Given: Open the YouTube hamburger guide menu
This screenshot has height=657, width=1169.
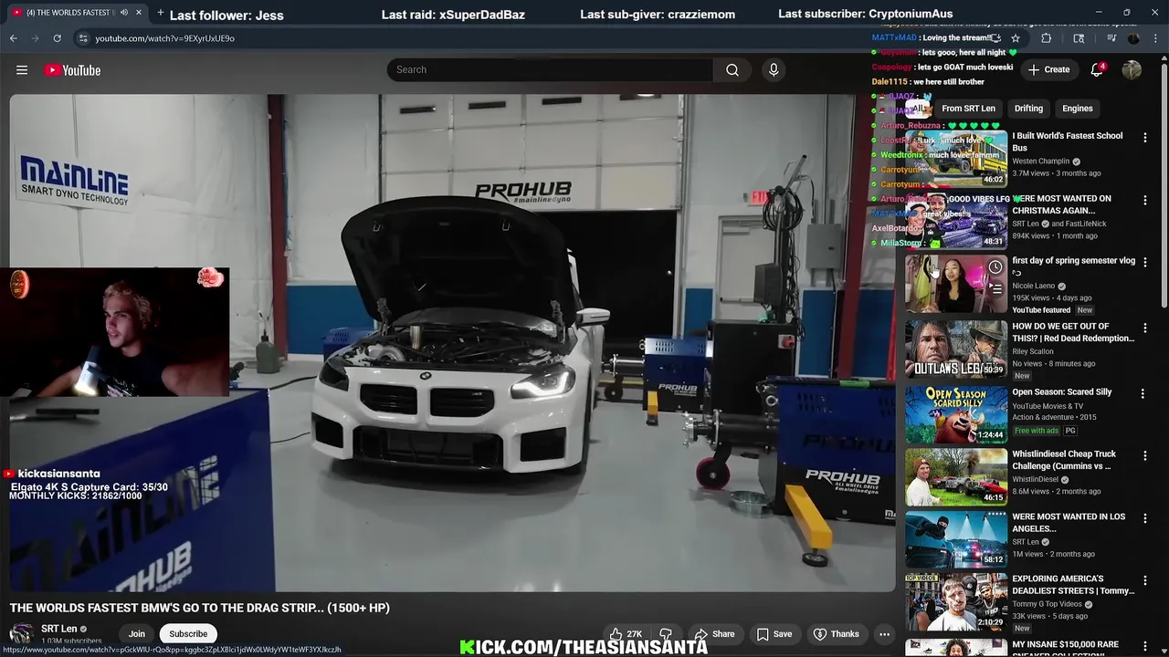Looking at the screenshot, I should pyautogui.click(x=22, y=70).
